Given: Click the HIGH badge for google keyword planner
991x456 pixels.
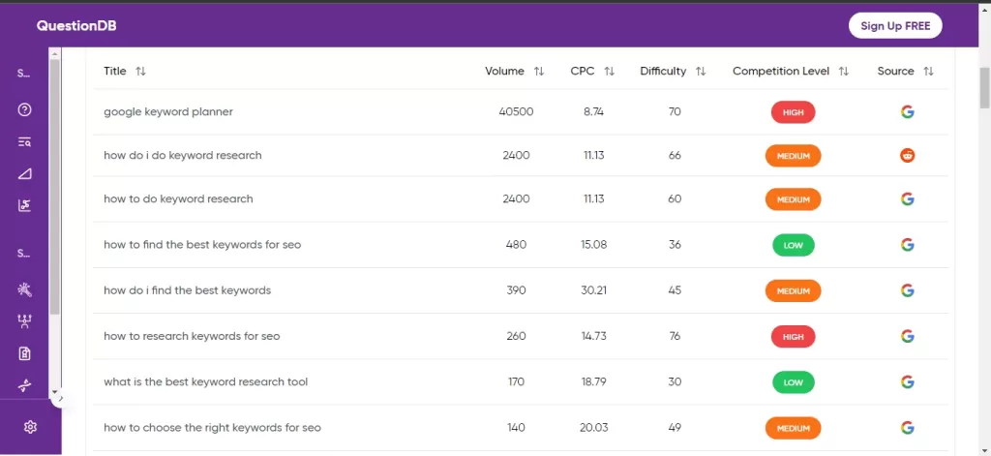Looking at the screenshot, I should 793,112.
